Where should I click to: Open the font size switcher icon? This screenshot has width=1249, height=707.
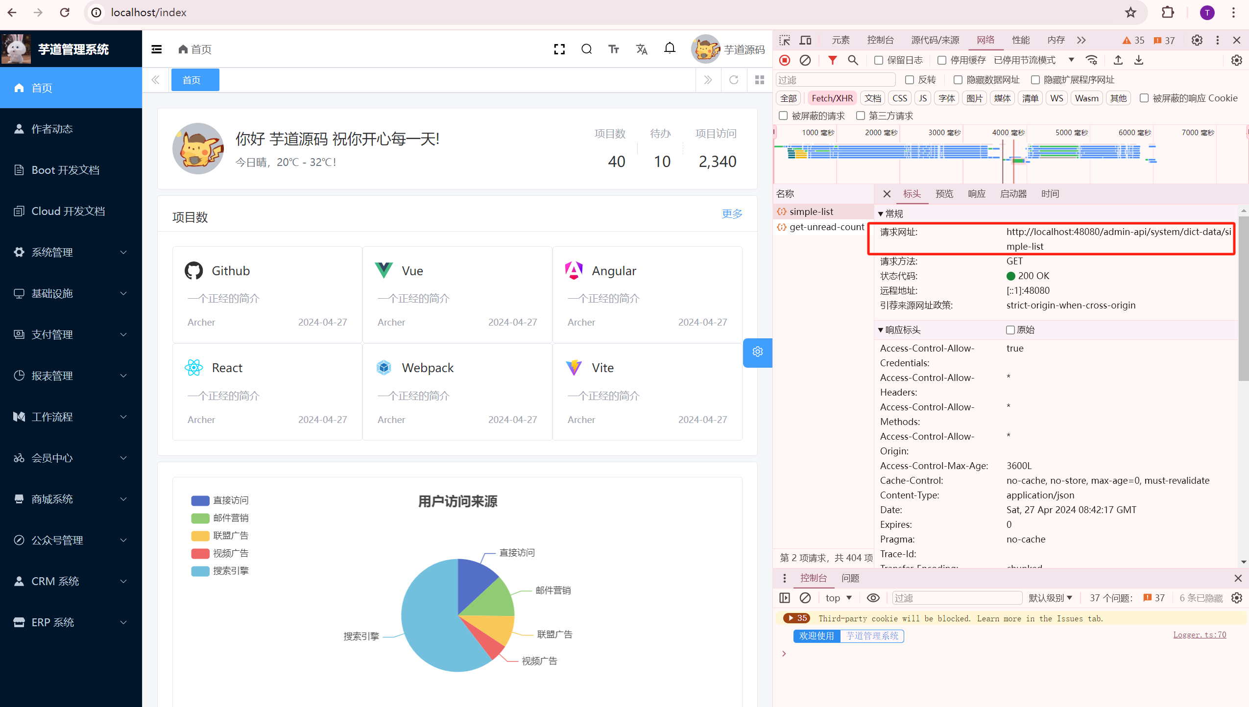(x=614, y=49)
